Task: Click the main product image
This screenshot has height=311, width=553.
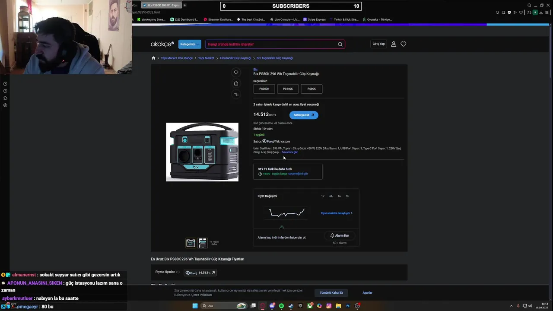Action: click(x=202, y=152)
